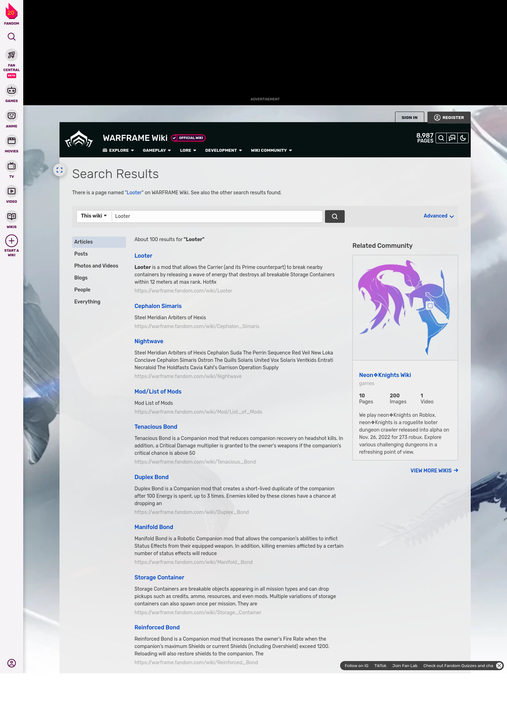
Task: Expand the Wiki Community menu
Action: [x=271, y=150]
